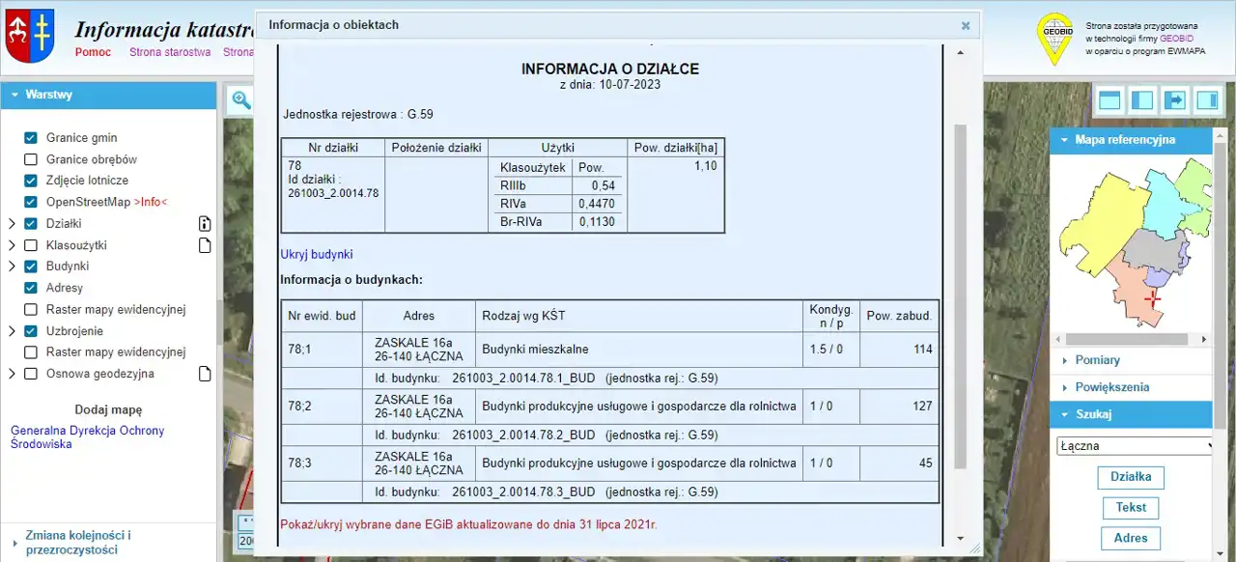Image resolution: width=1236 pixels, height=562 pixels.
Task: Click the arrow panel toggle icon
Action: coord(1174,99)
